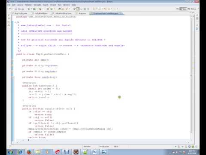Image resolution: width=206 pixels, height=155 pixels.
Task: Open the Window menu
Action: [67, 5]
